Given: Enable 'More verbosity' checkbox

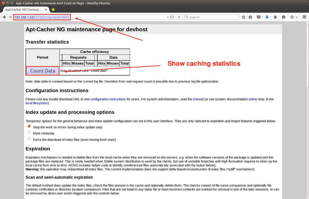Looking at the screenshot, I should click(29, 132).
